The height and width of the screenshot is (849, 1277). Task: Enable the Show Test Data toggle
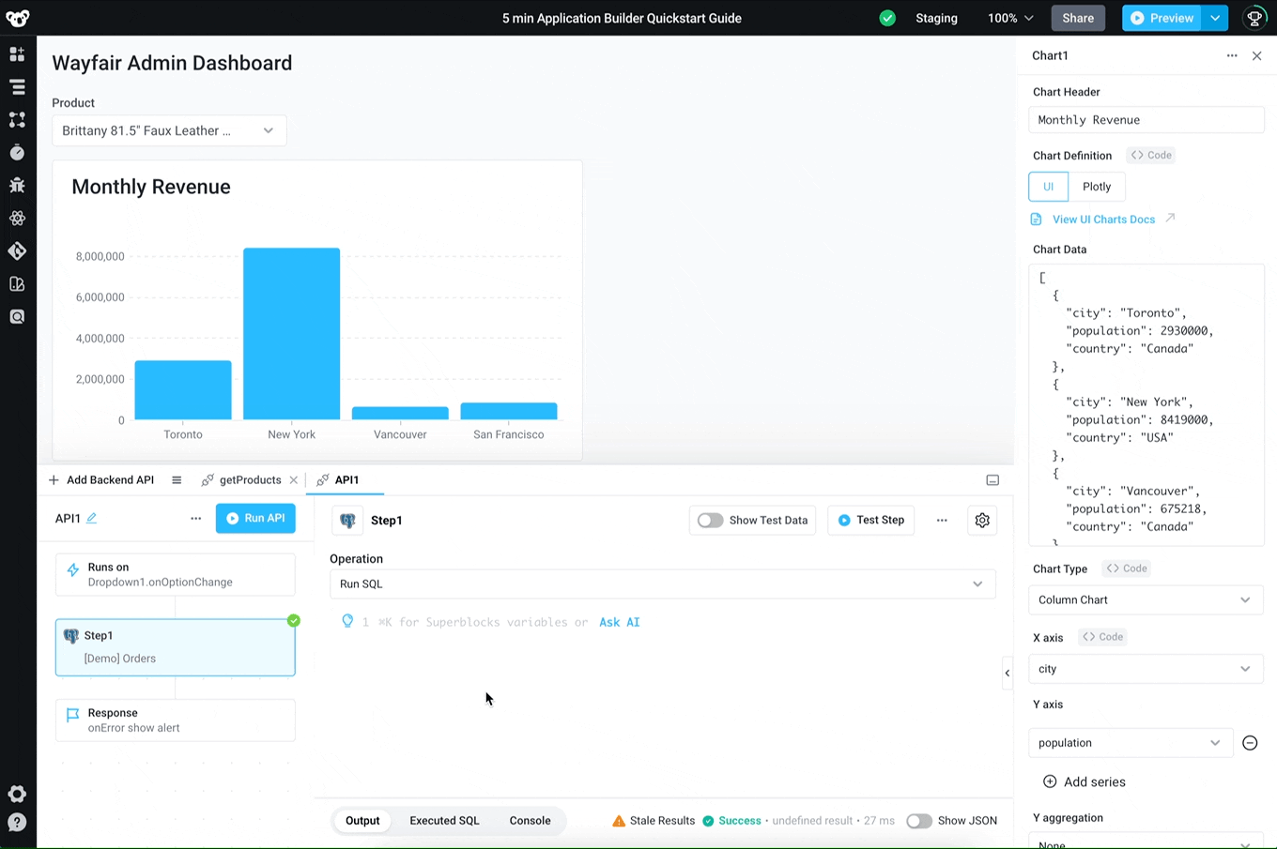711,520
